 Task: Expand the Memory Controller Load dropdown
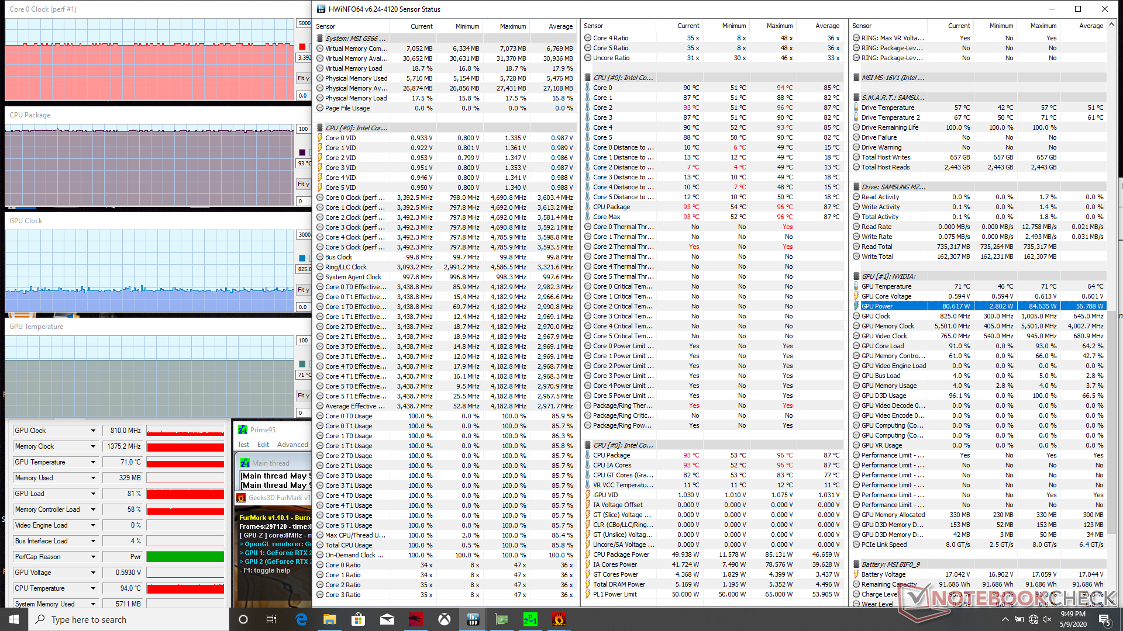tap(93, 509)
